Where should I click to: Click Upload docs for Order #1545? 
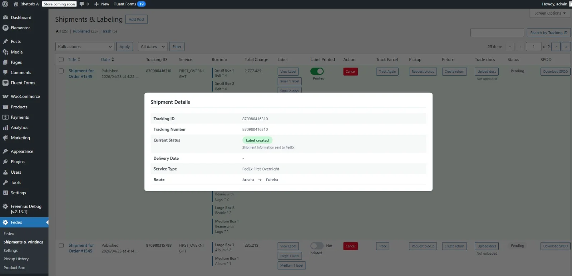487,246
